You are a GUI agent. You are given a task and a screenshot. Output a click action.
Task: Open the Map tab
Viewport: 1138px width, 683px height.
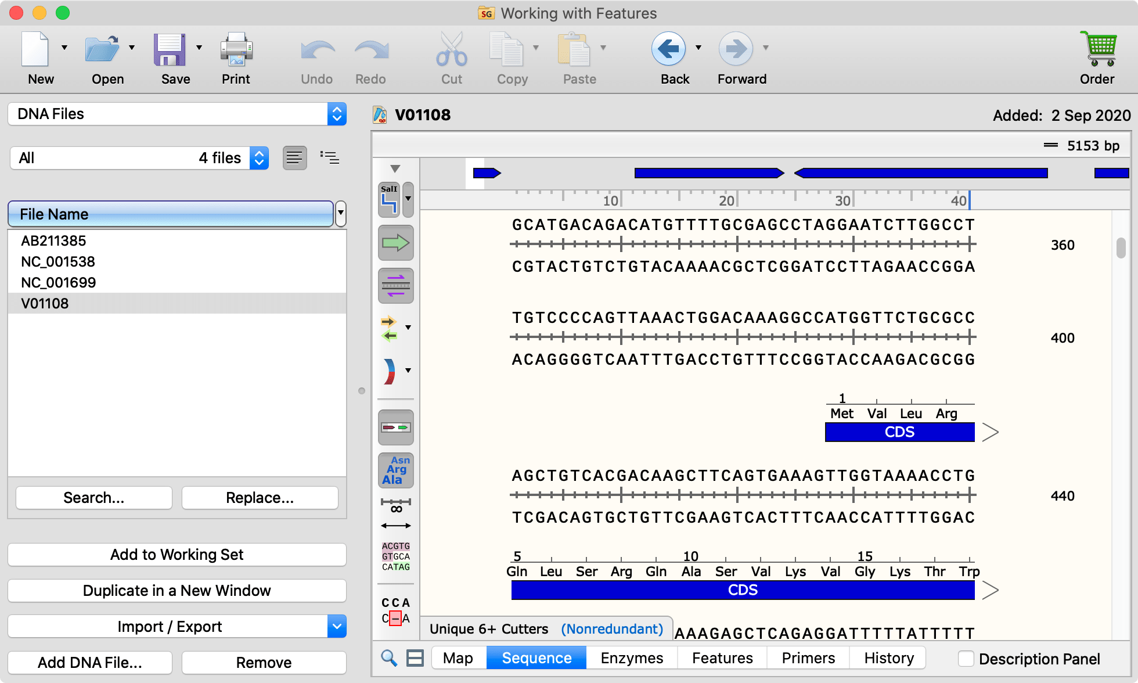coord(458,657)
